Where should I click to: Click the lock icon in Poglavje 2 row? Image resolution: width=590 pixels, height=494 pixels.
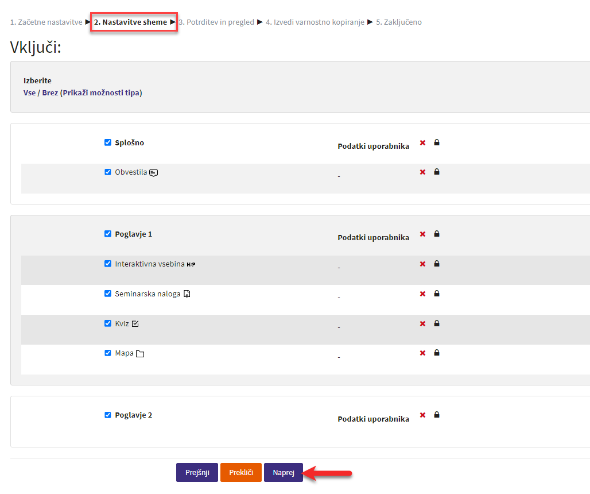pyautogui.click(x=437, y=415)
